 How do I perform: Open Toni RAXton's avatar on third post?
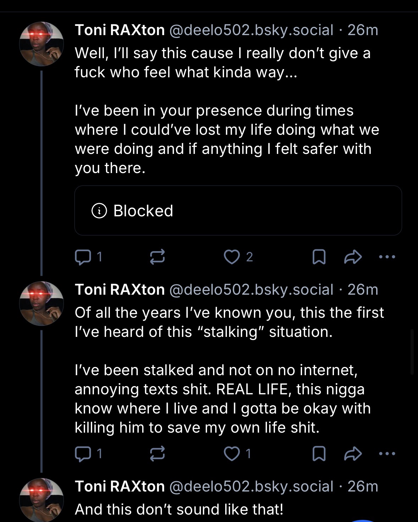(41, 500)
